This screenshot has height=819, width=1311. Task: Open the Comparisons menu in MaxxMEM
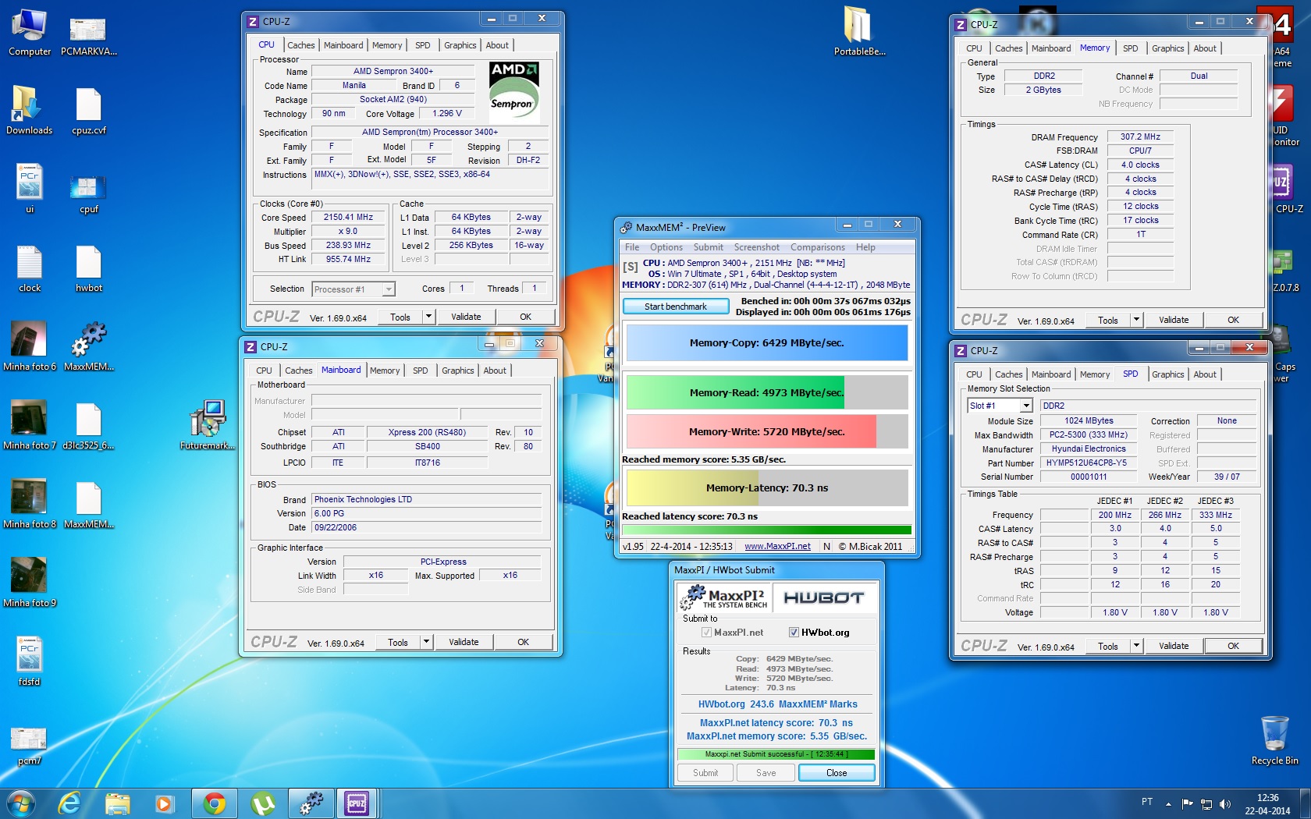817,247
